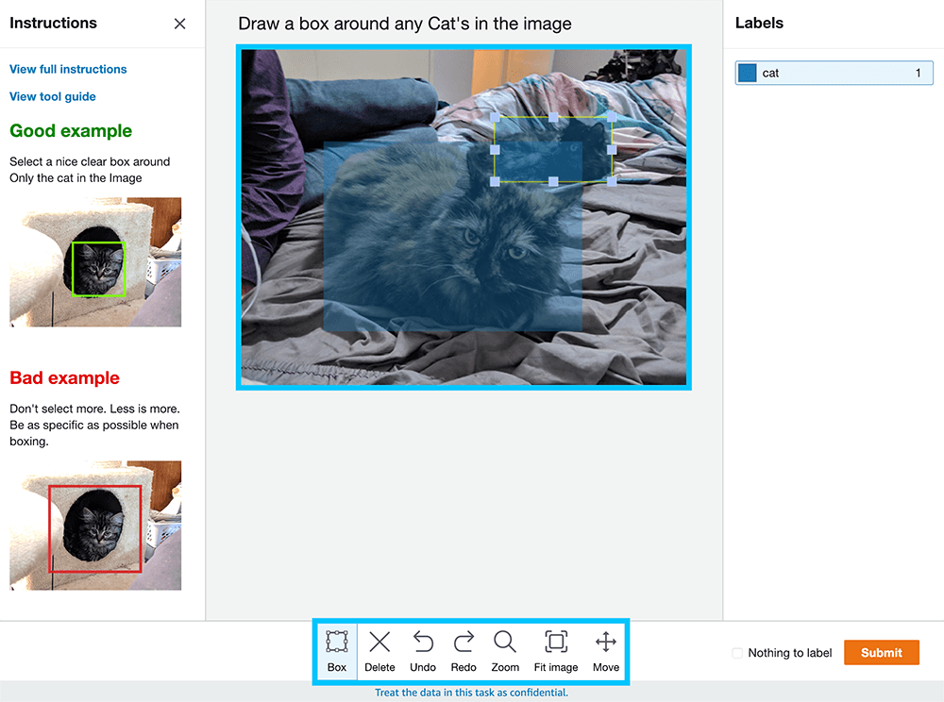This screenshot has height=702, width=944.
Task: Choose the Move tool
Action: tap(606, 651)
